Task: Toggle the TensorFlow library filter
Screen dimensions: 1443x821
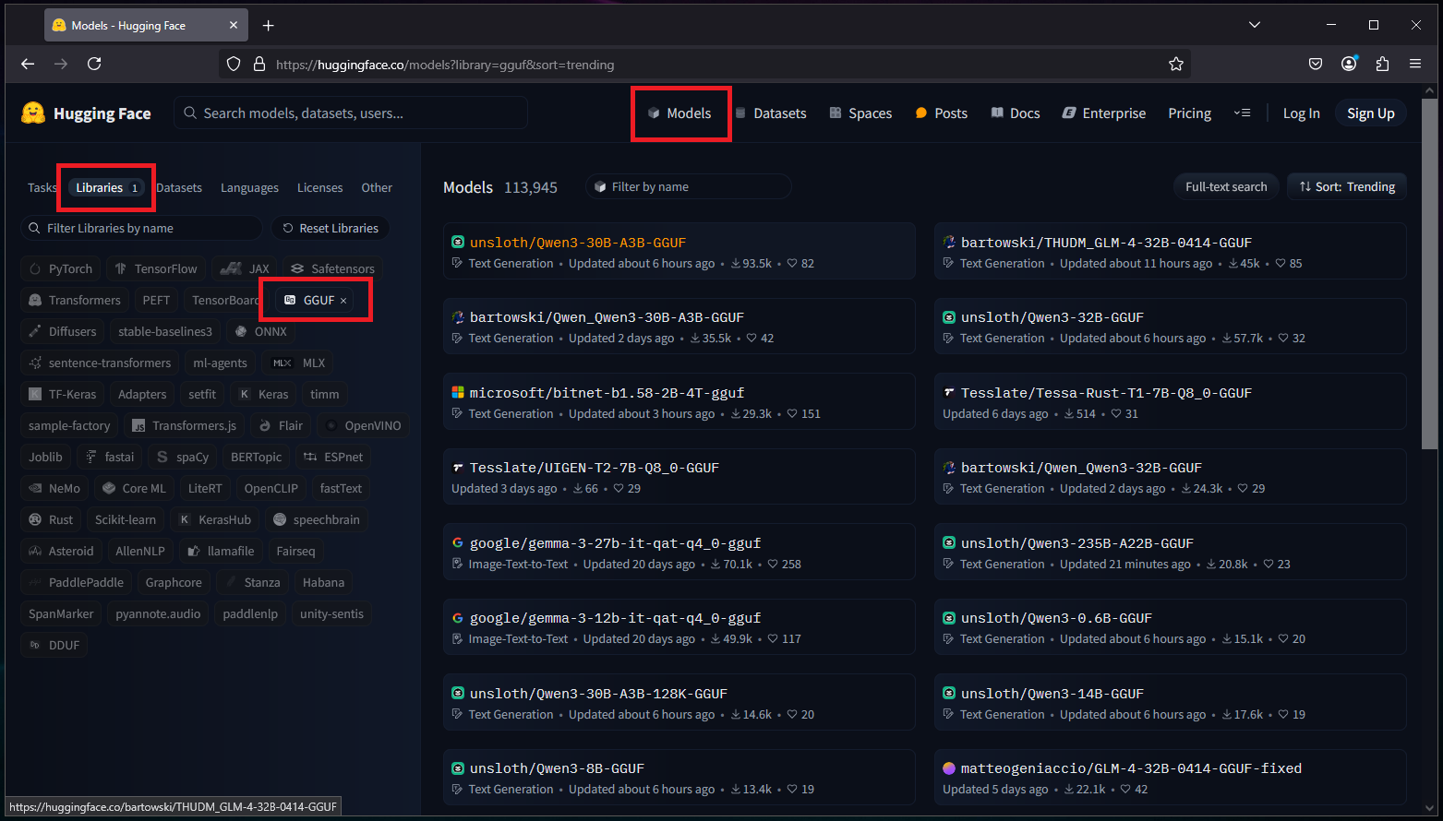Action: (155, 268)
